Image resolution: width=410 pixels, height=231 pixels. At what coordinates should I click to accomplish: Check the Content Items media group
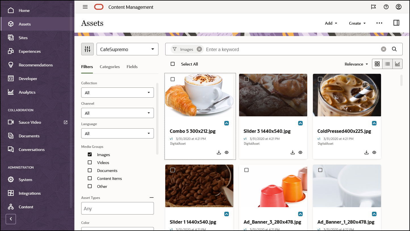click(90, 178)
